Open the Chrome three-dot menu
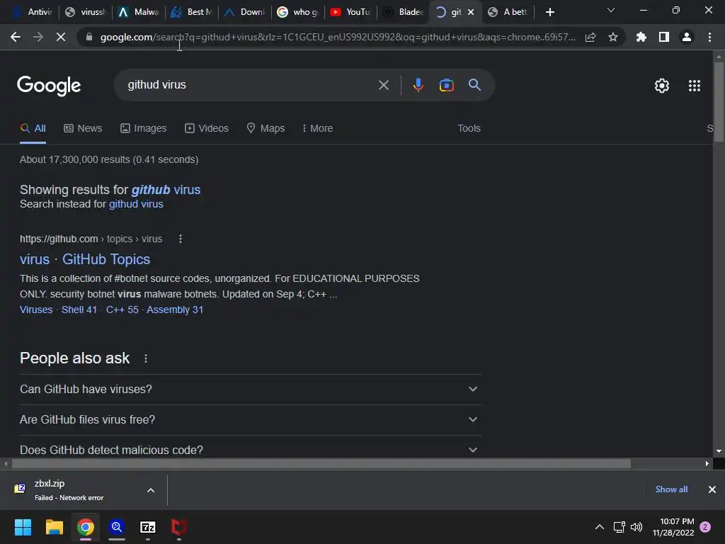Viewport: 725px width, 544px height. coord(709,37)
